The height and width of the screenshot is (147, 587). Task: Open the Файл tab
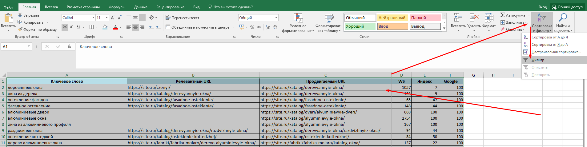pyautogui.click(x=8, y=7)
